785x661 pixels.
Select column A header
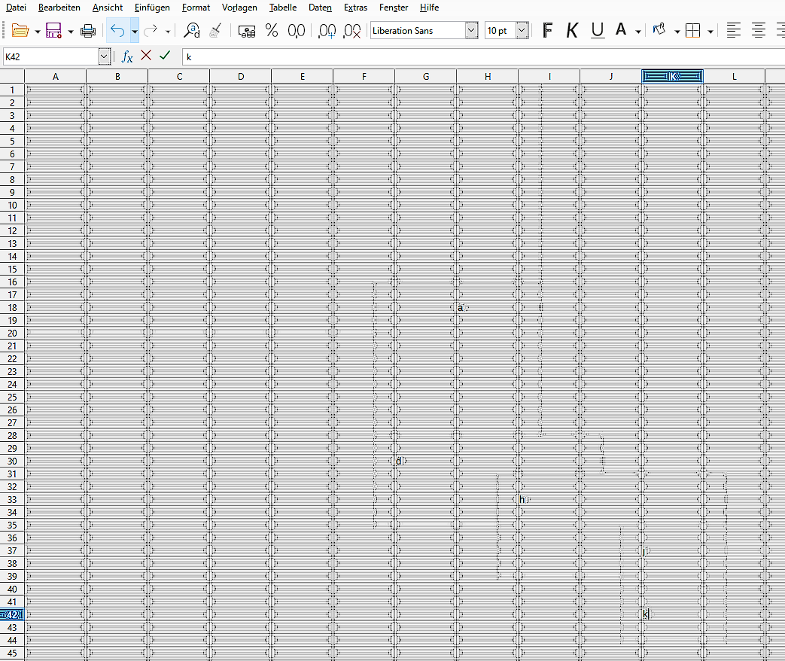(56, 77)
